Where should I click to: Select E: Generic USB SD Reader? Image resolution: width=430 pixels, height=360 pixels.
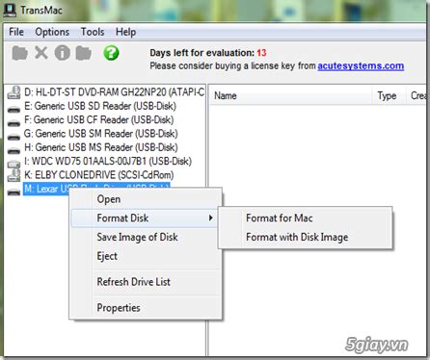(100, 106)
